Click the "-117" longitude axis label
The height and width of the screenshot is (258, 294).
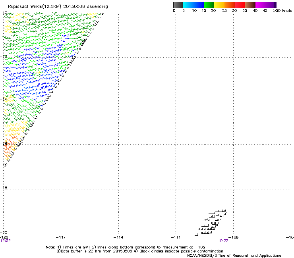(61, 237)
